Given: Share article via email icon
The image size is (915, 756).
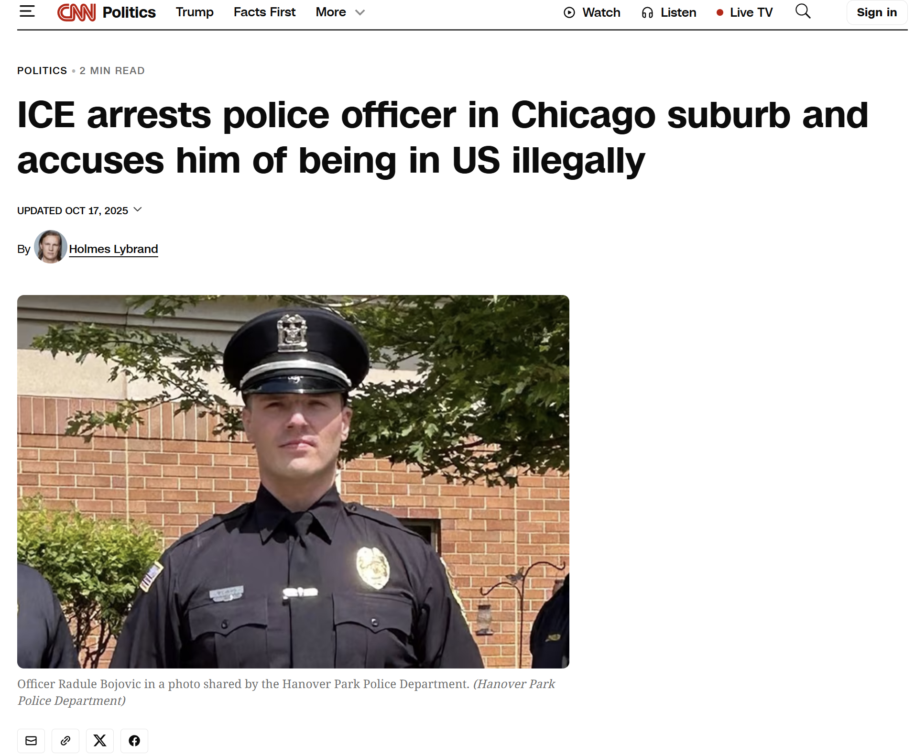Looking at the screenshot, I should pyautogui.click(x=31, y=740).
